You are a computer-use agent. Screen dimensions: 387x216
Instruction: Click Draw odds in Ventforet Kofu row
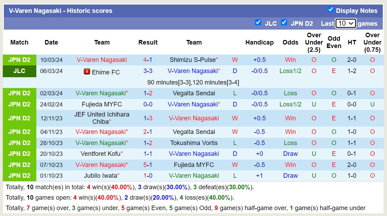(290, 153)
